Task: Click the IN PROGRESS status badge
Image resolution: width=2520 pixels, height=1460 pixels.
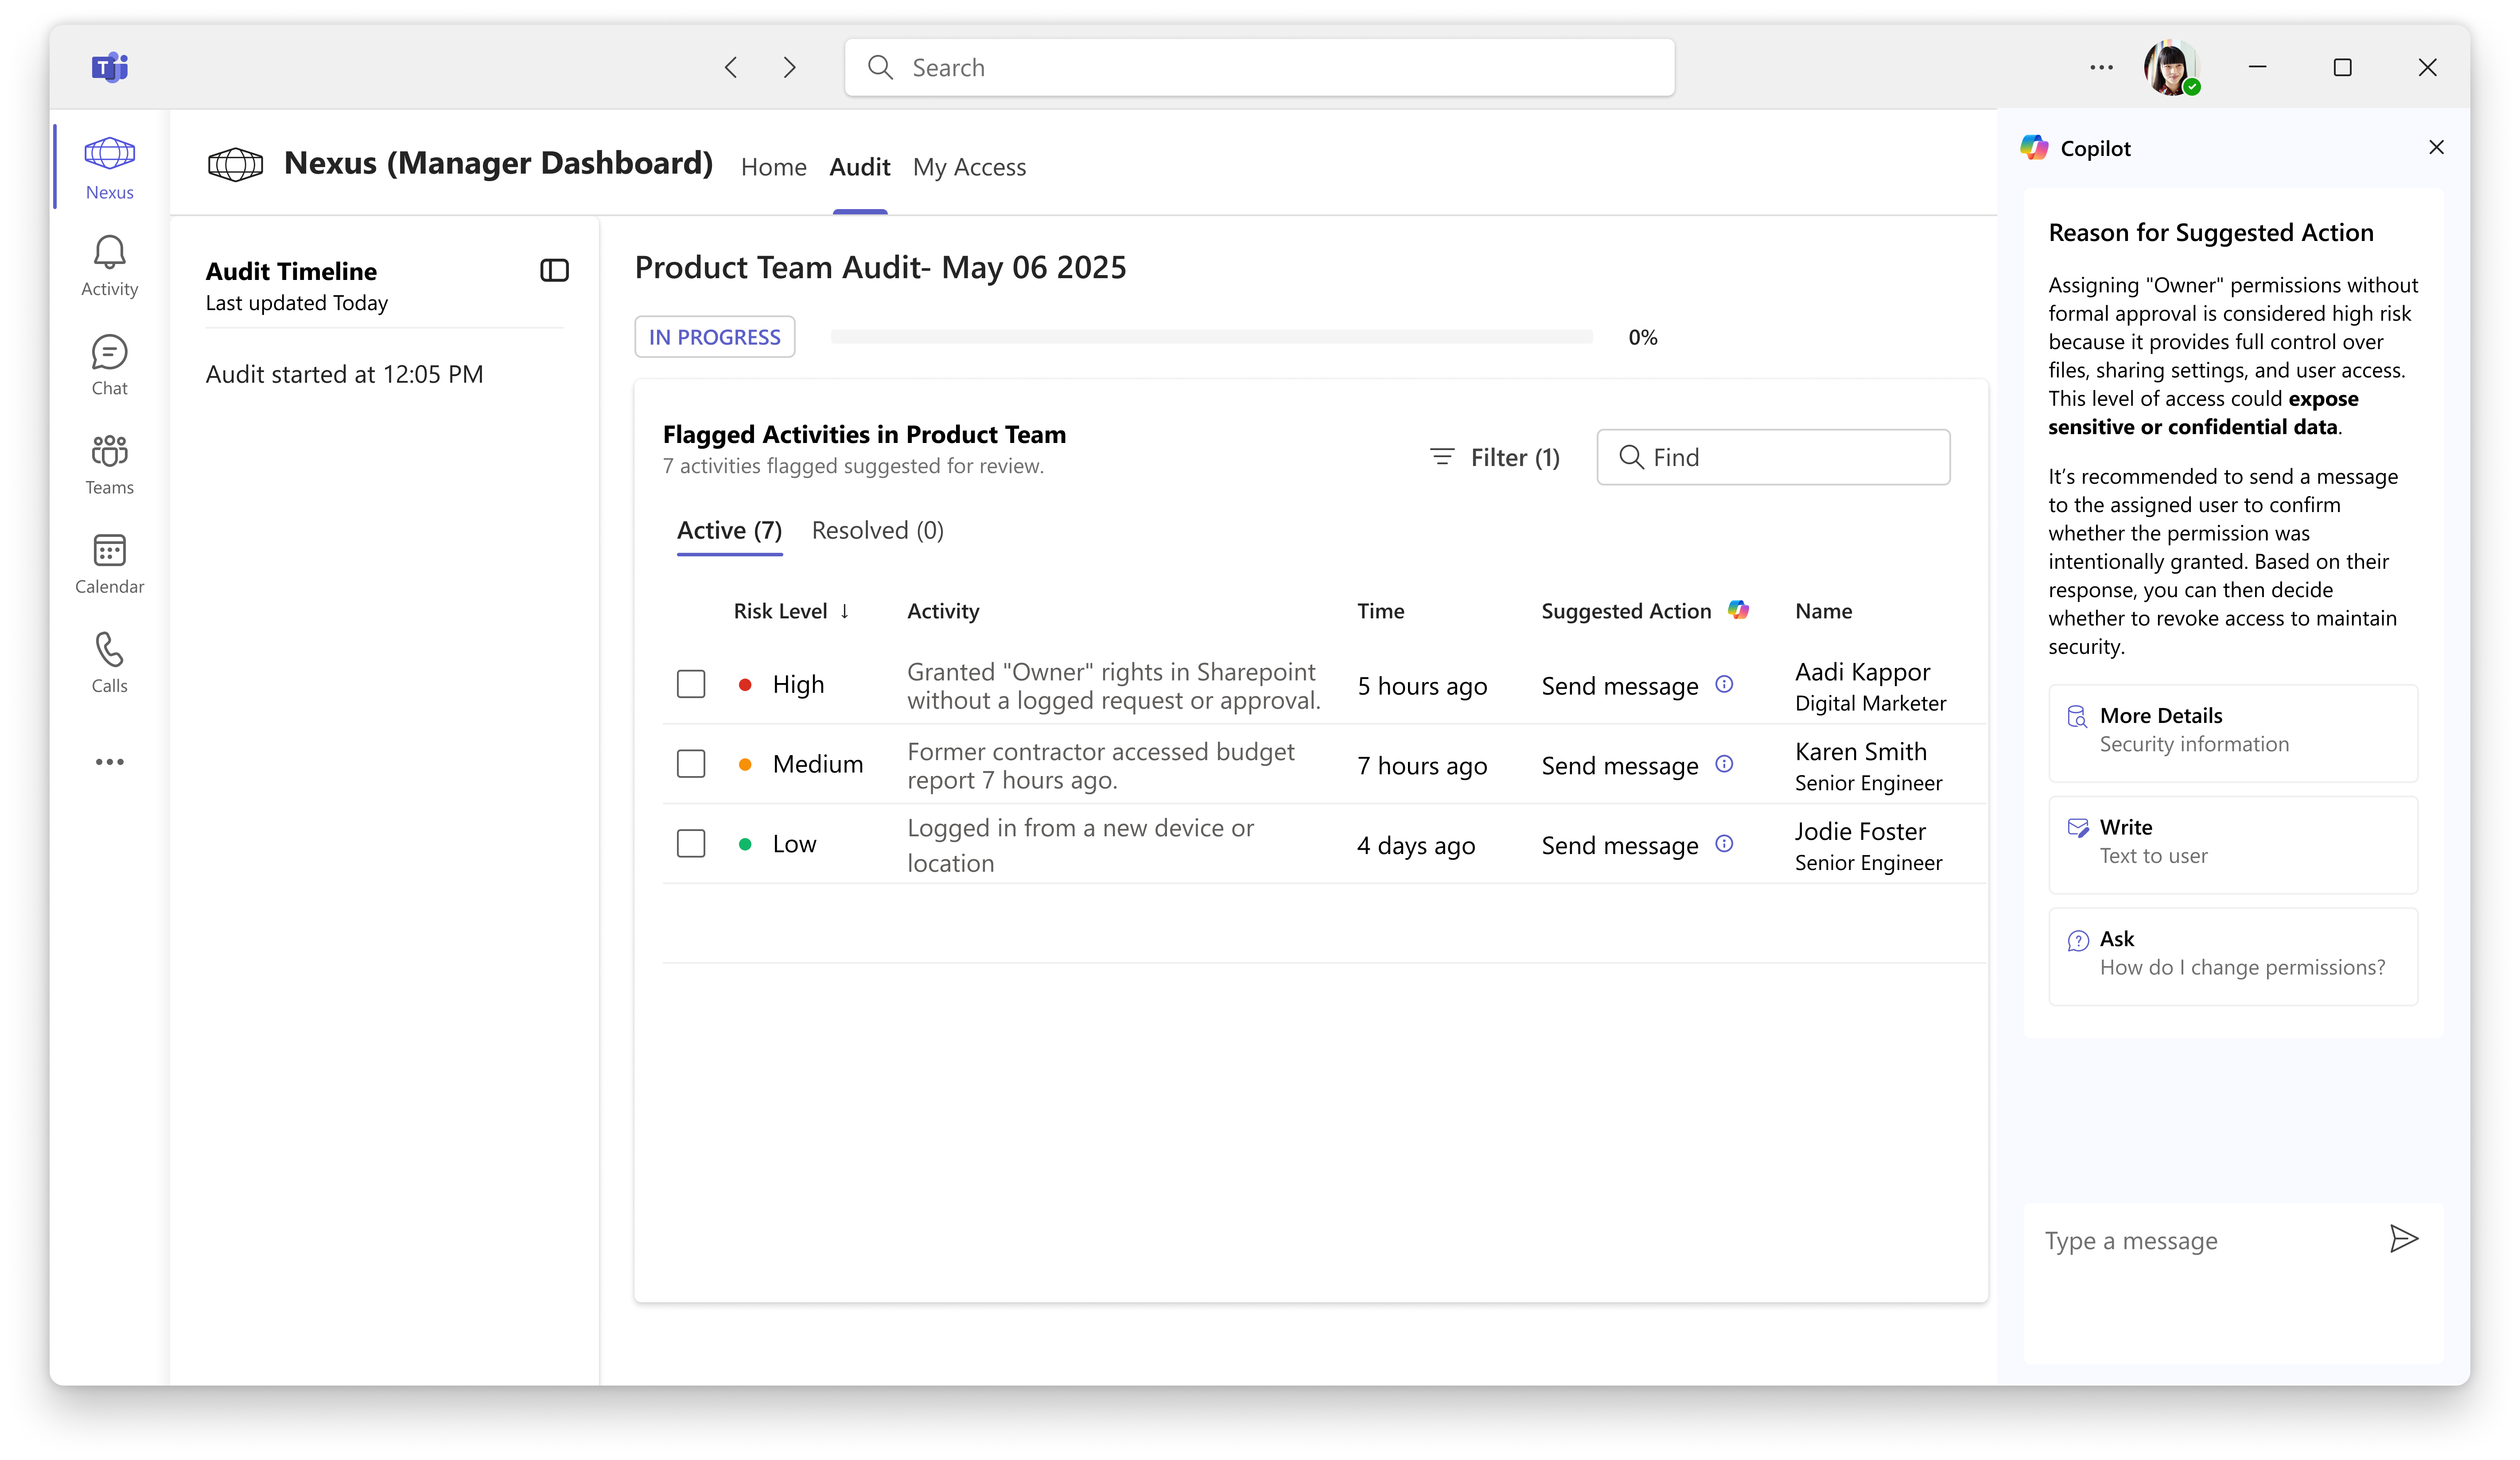Action: pyautogui.click(x=714, y=337)
